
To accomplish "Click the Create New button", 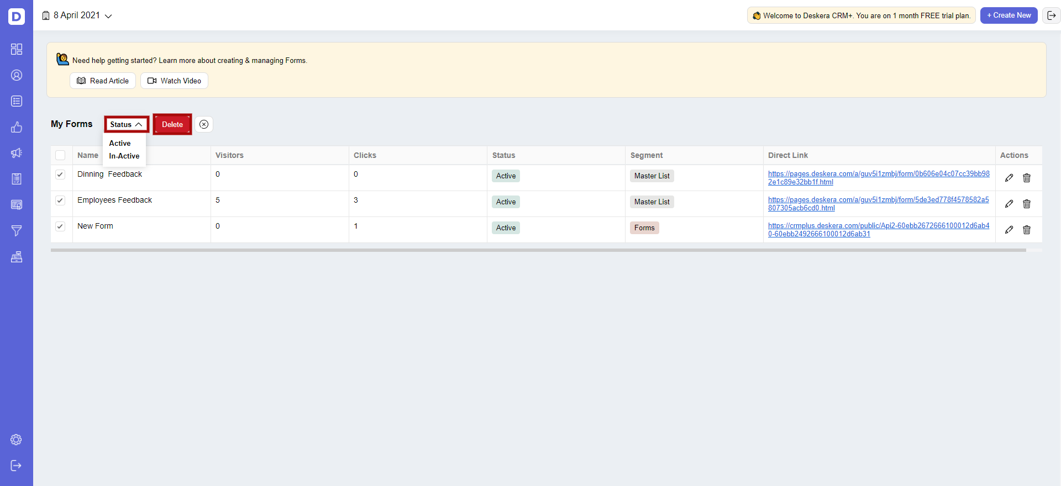I will coord(1009,15).
